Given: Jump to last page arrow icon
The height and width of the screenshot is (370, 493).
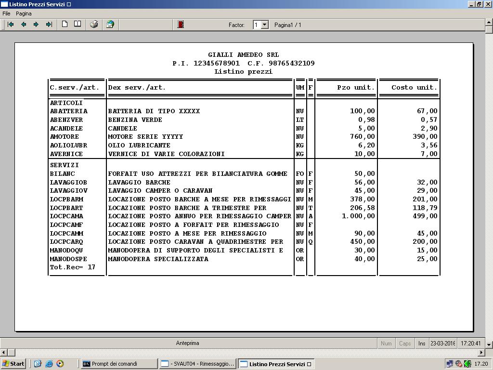Looking at the screenshot, I should pyautogui.click(x=49, y=24).
